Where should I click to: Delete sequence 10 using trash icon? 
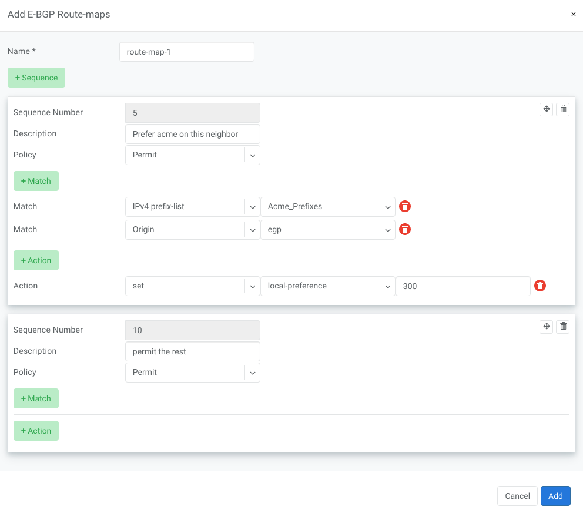[x=563, y=327]
